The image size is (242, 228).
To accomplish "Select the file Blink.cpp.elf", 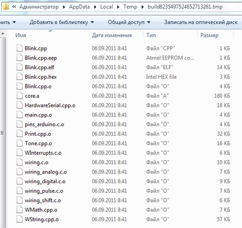I will (39, 67).
